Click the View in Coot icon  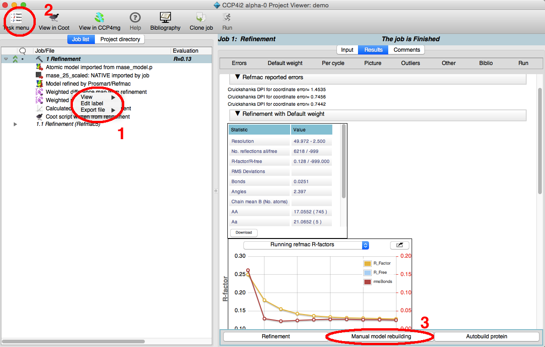[54, 18]
